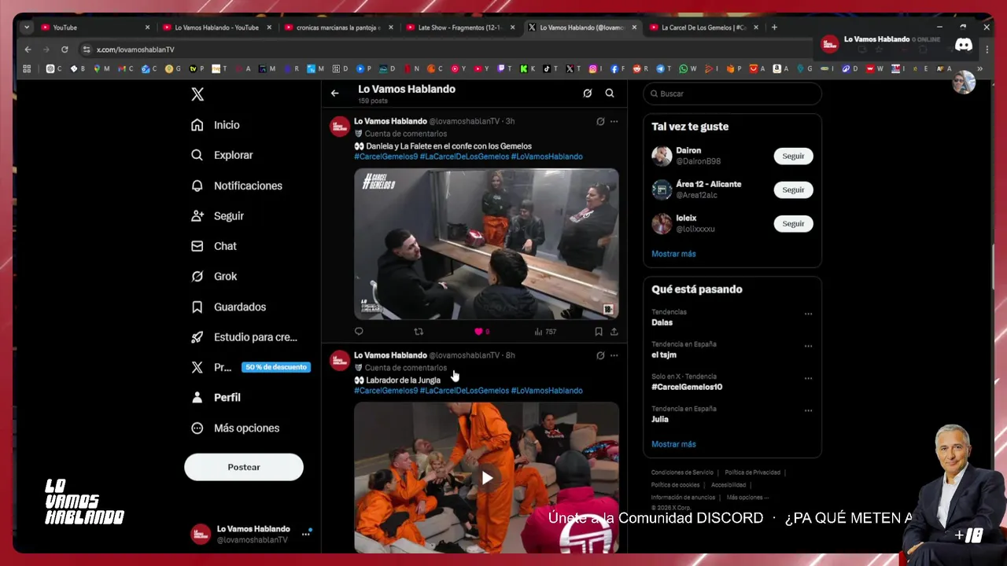Click the tab search dropdown arrow
This screenshot has height=566, width=1007.
(26, 28)
